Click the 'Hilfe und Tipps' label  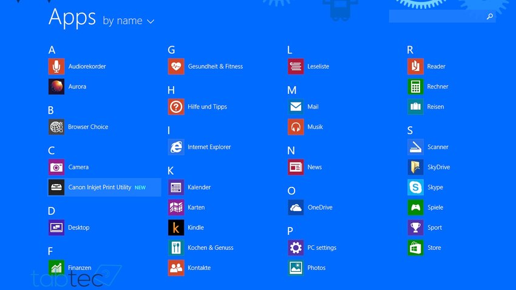pos(208,107)
